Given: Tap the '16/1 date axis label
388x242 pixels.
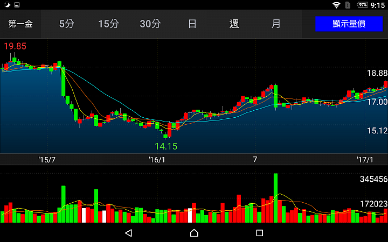Looking at the screenshot, I should click(x=157, y=160).
